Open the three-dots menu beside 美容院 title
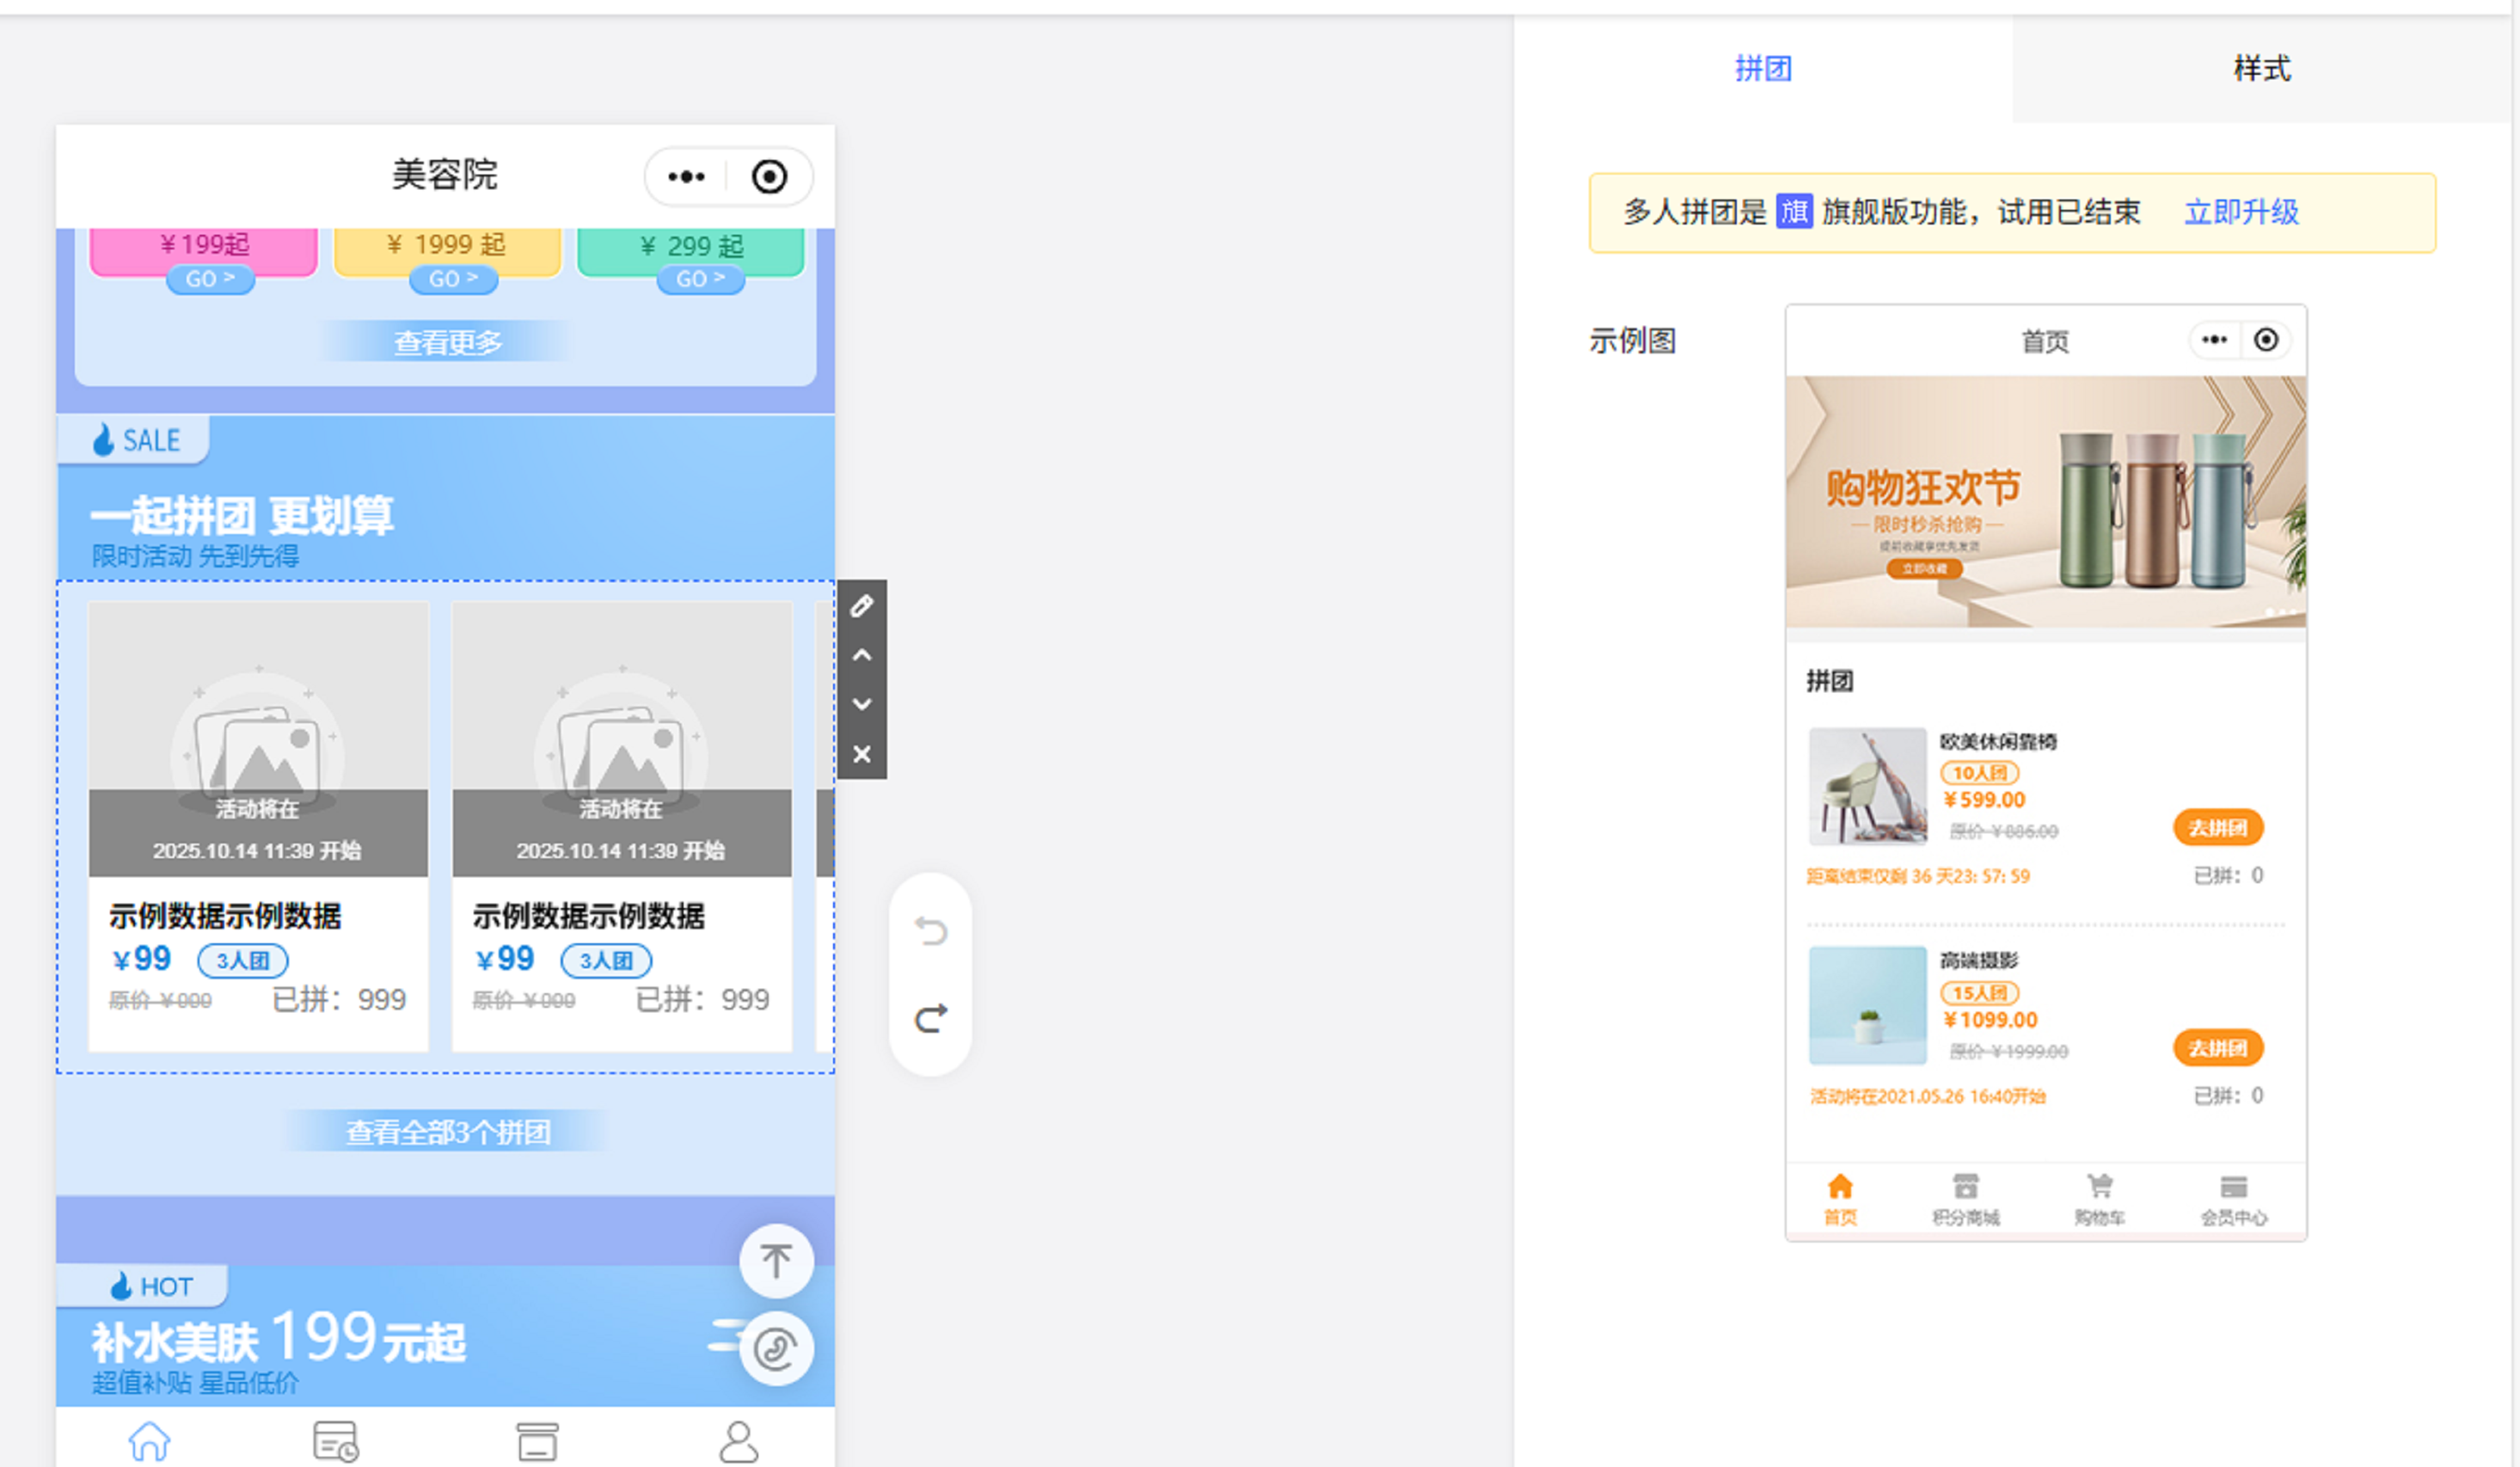The height and width of the screenshot is (1467, 2520). click(x=686, y=177)
